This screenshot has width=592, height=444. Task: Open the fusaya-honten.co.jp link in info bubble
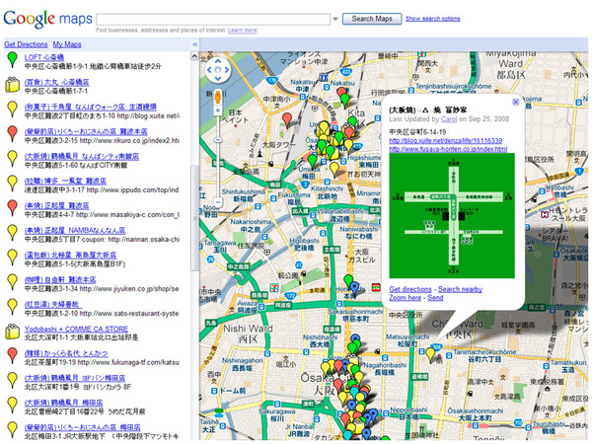click(x=448, y=149)
